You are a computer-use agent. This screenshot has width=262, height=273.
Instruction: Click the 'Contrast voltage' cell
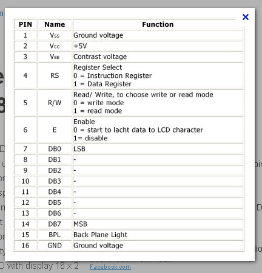[x=158, y=57]
